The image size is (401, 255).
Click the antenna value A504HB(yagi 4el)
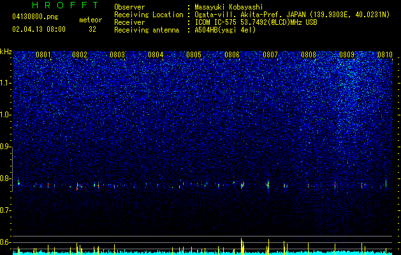(225, 30)
